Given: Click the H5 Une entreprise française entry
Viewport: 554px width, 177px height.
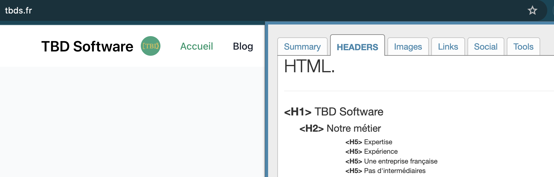Looking at the screenshot, I should coord(391,161).
